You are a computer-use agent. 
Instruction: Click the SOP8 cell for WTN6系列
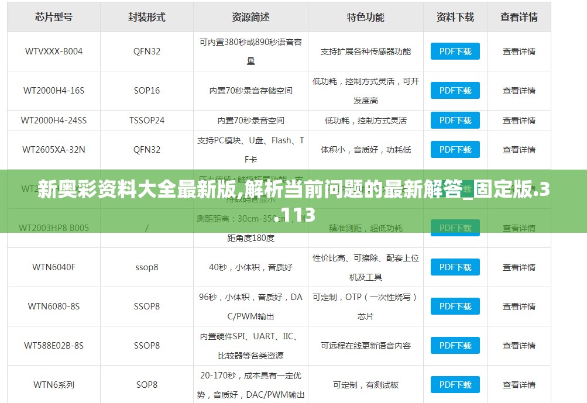[147, 385]
